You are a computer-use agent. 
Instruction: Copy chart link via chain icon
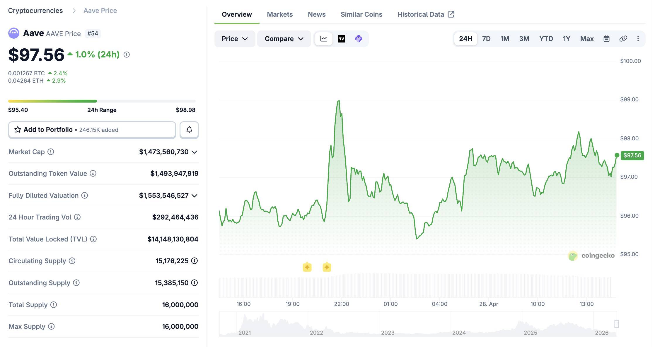tap(623, 39)
